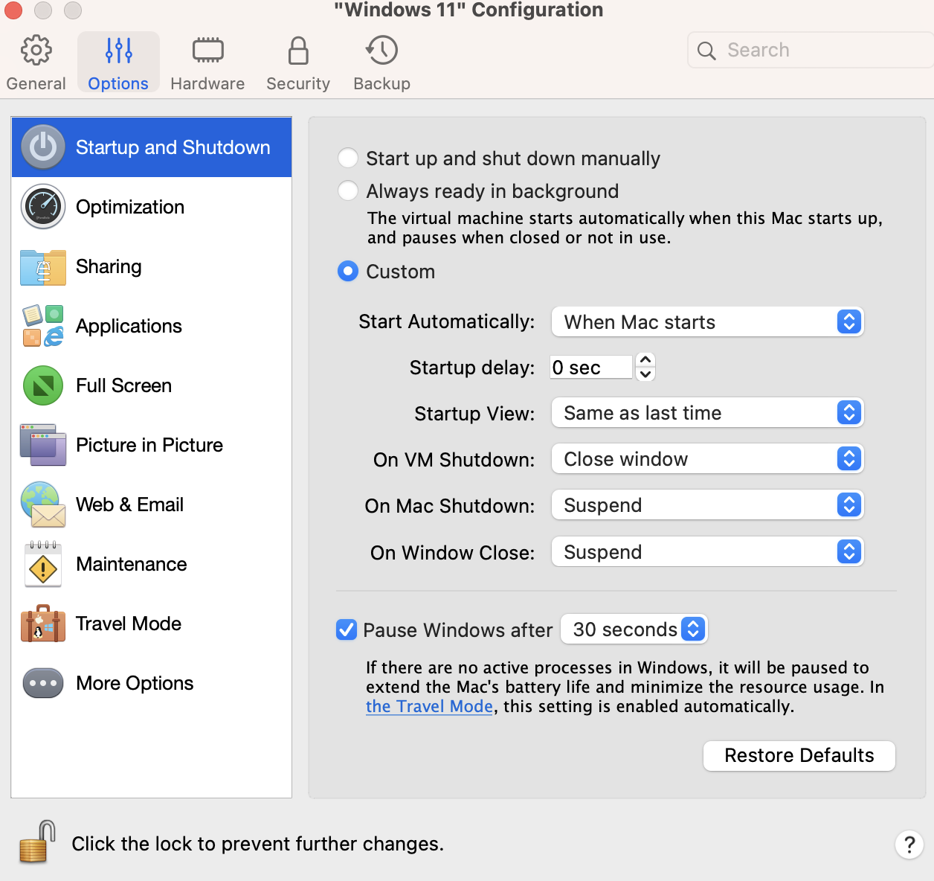The width and height of the screenshot is (934, 881).
Task: Open the Backup clock icon
Action: point(381,51)
